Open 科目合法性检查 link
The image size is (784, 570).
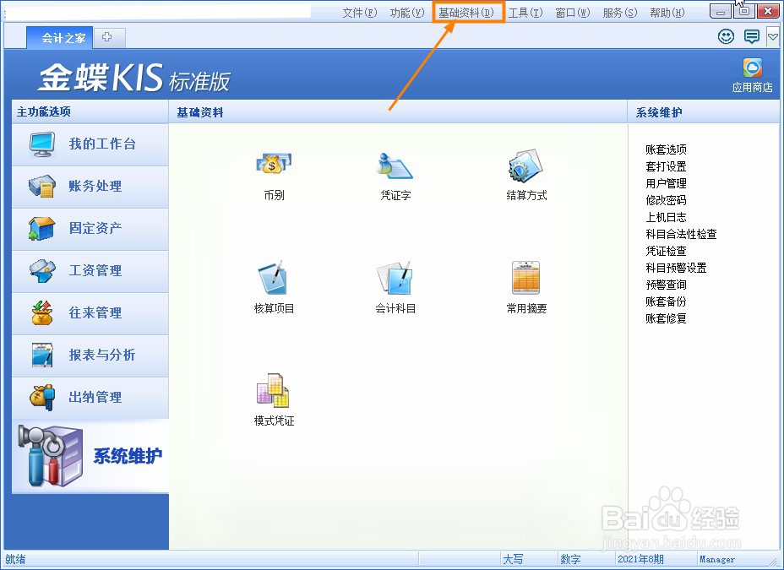681,234
